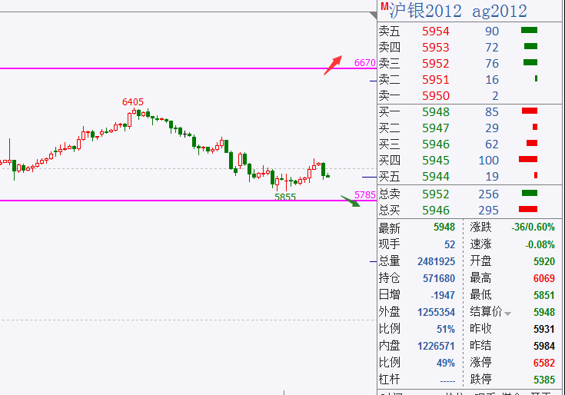
Task: Click the 内盘 value 1226571
Action: [437, 346]
